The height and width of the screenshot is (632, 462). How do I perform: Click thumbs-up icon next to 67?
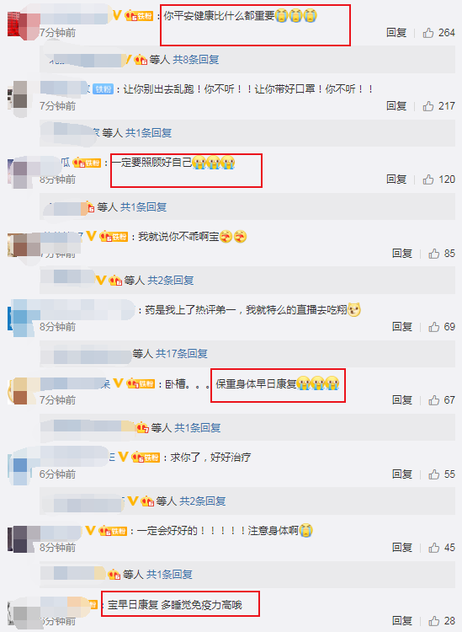pos(434,400)
